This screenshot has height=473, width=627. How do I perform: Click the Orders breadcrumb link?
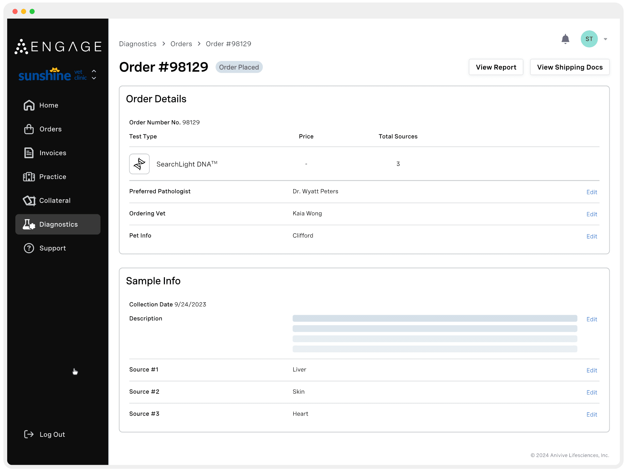(181, 44)
